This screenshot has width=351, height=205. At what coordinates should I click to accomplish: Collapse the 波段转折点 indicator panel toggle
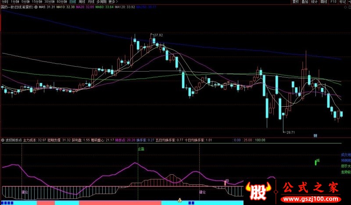pos(3,140)
